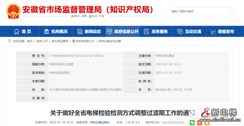Click the 组配分类 value 特种设备安全监管

click(61, 64)
